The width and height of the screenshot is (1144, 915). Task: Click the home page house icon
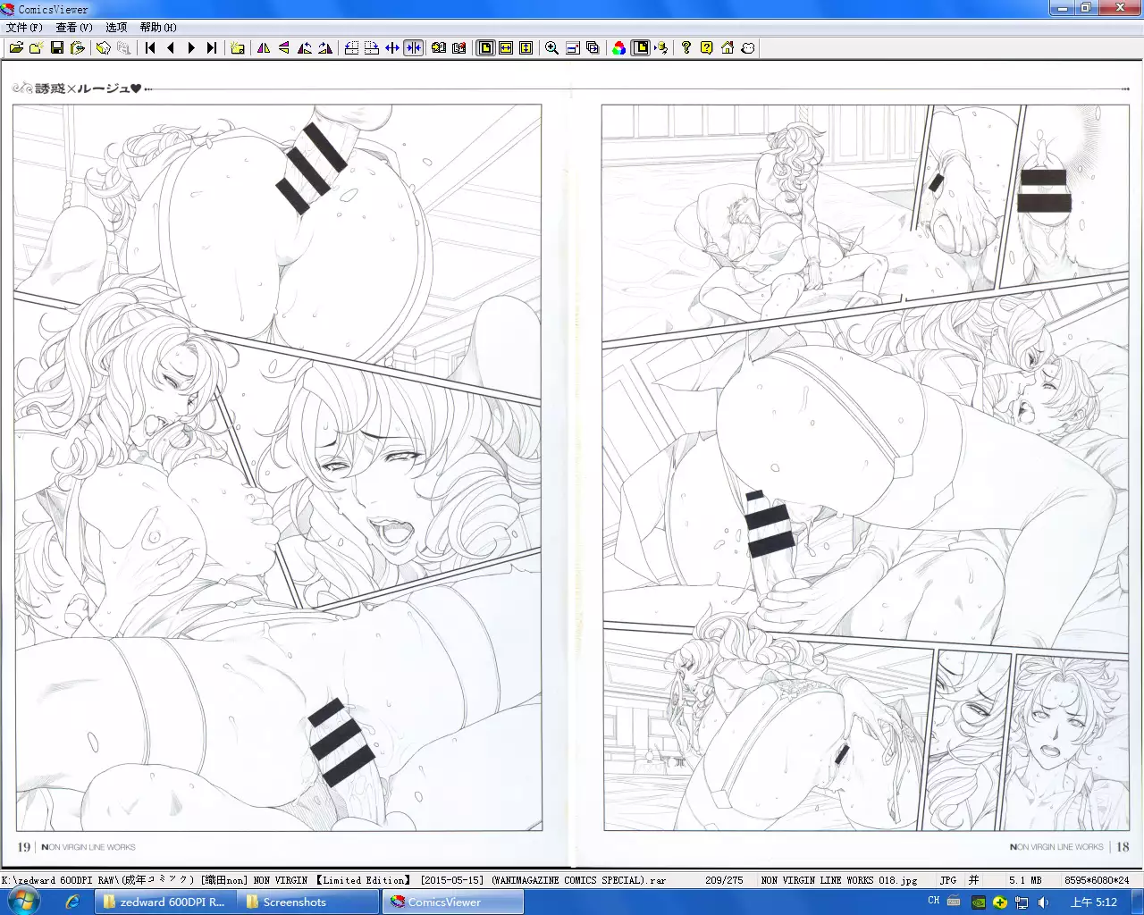pos(728,48)
